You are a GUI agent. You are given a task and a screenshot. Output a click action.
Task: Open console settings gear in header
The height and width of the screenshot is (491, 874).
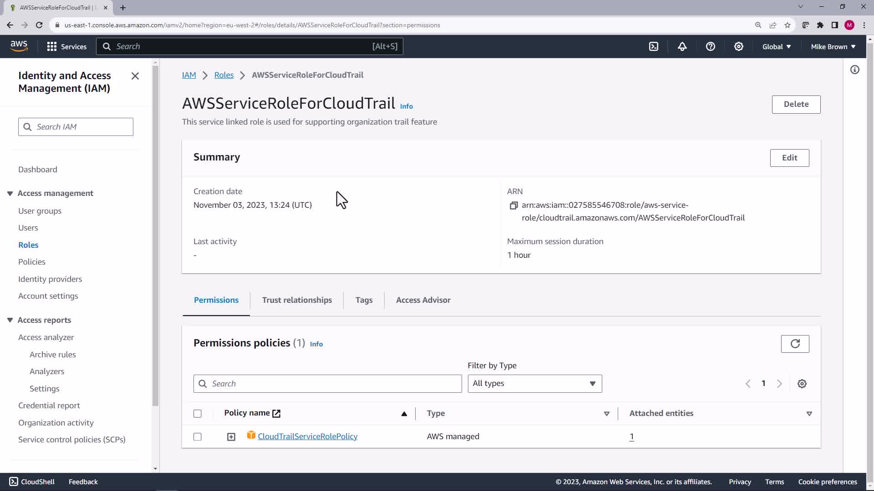(x=738, y=46)
